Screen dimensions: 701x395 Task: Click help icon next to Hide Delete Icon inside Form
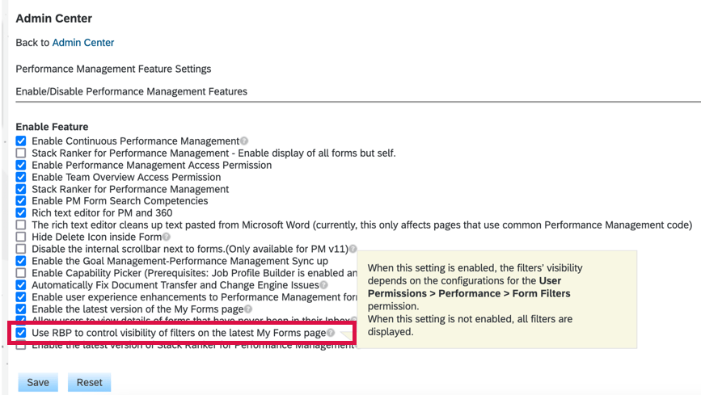click(x=167, y=237)
